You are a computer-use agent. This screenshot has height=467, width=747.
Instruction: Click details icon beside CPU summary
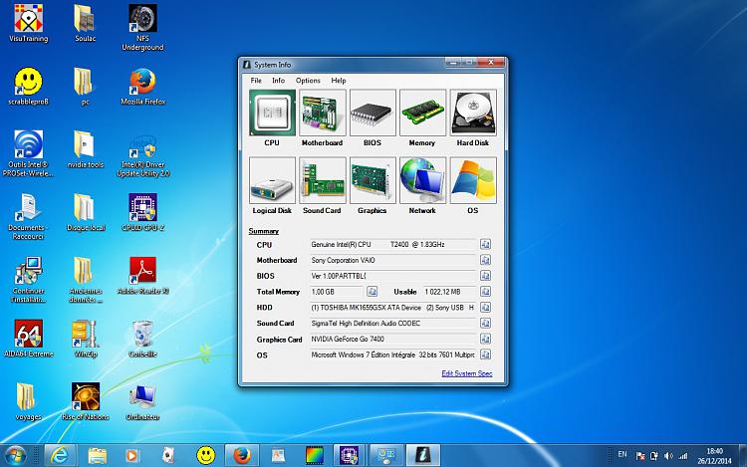[485, 244]
